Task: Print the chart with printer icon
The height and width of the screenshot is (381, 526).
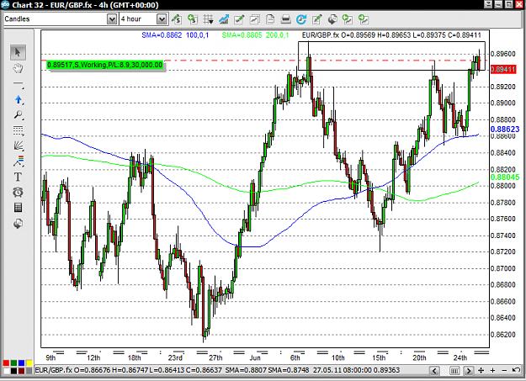Action: pos(285,19)
